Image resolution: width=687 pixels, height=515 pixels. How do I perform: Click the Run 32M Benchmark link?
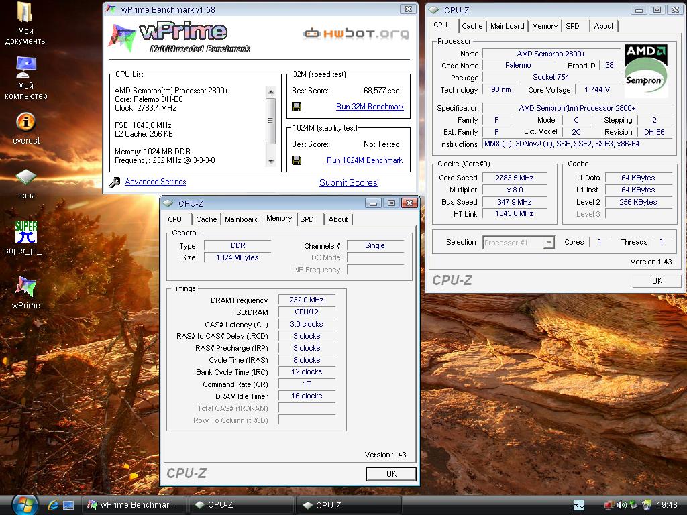tap(370, 107)
